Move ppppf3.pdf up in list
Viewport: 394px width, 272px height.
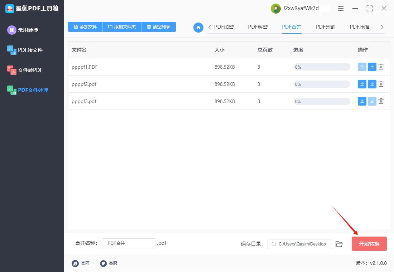click(x=362, y=101)
